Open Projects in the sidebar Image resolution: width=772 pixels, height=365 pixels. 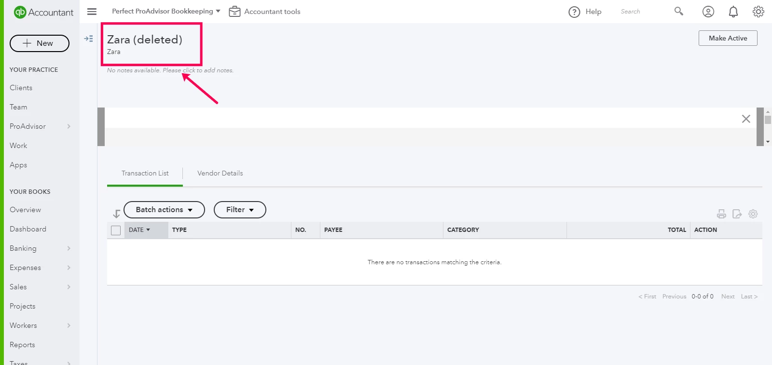click(x=23, y=306)
